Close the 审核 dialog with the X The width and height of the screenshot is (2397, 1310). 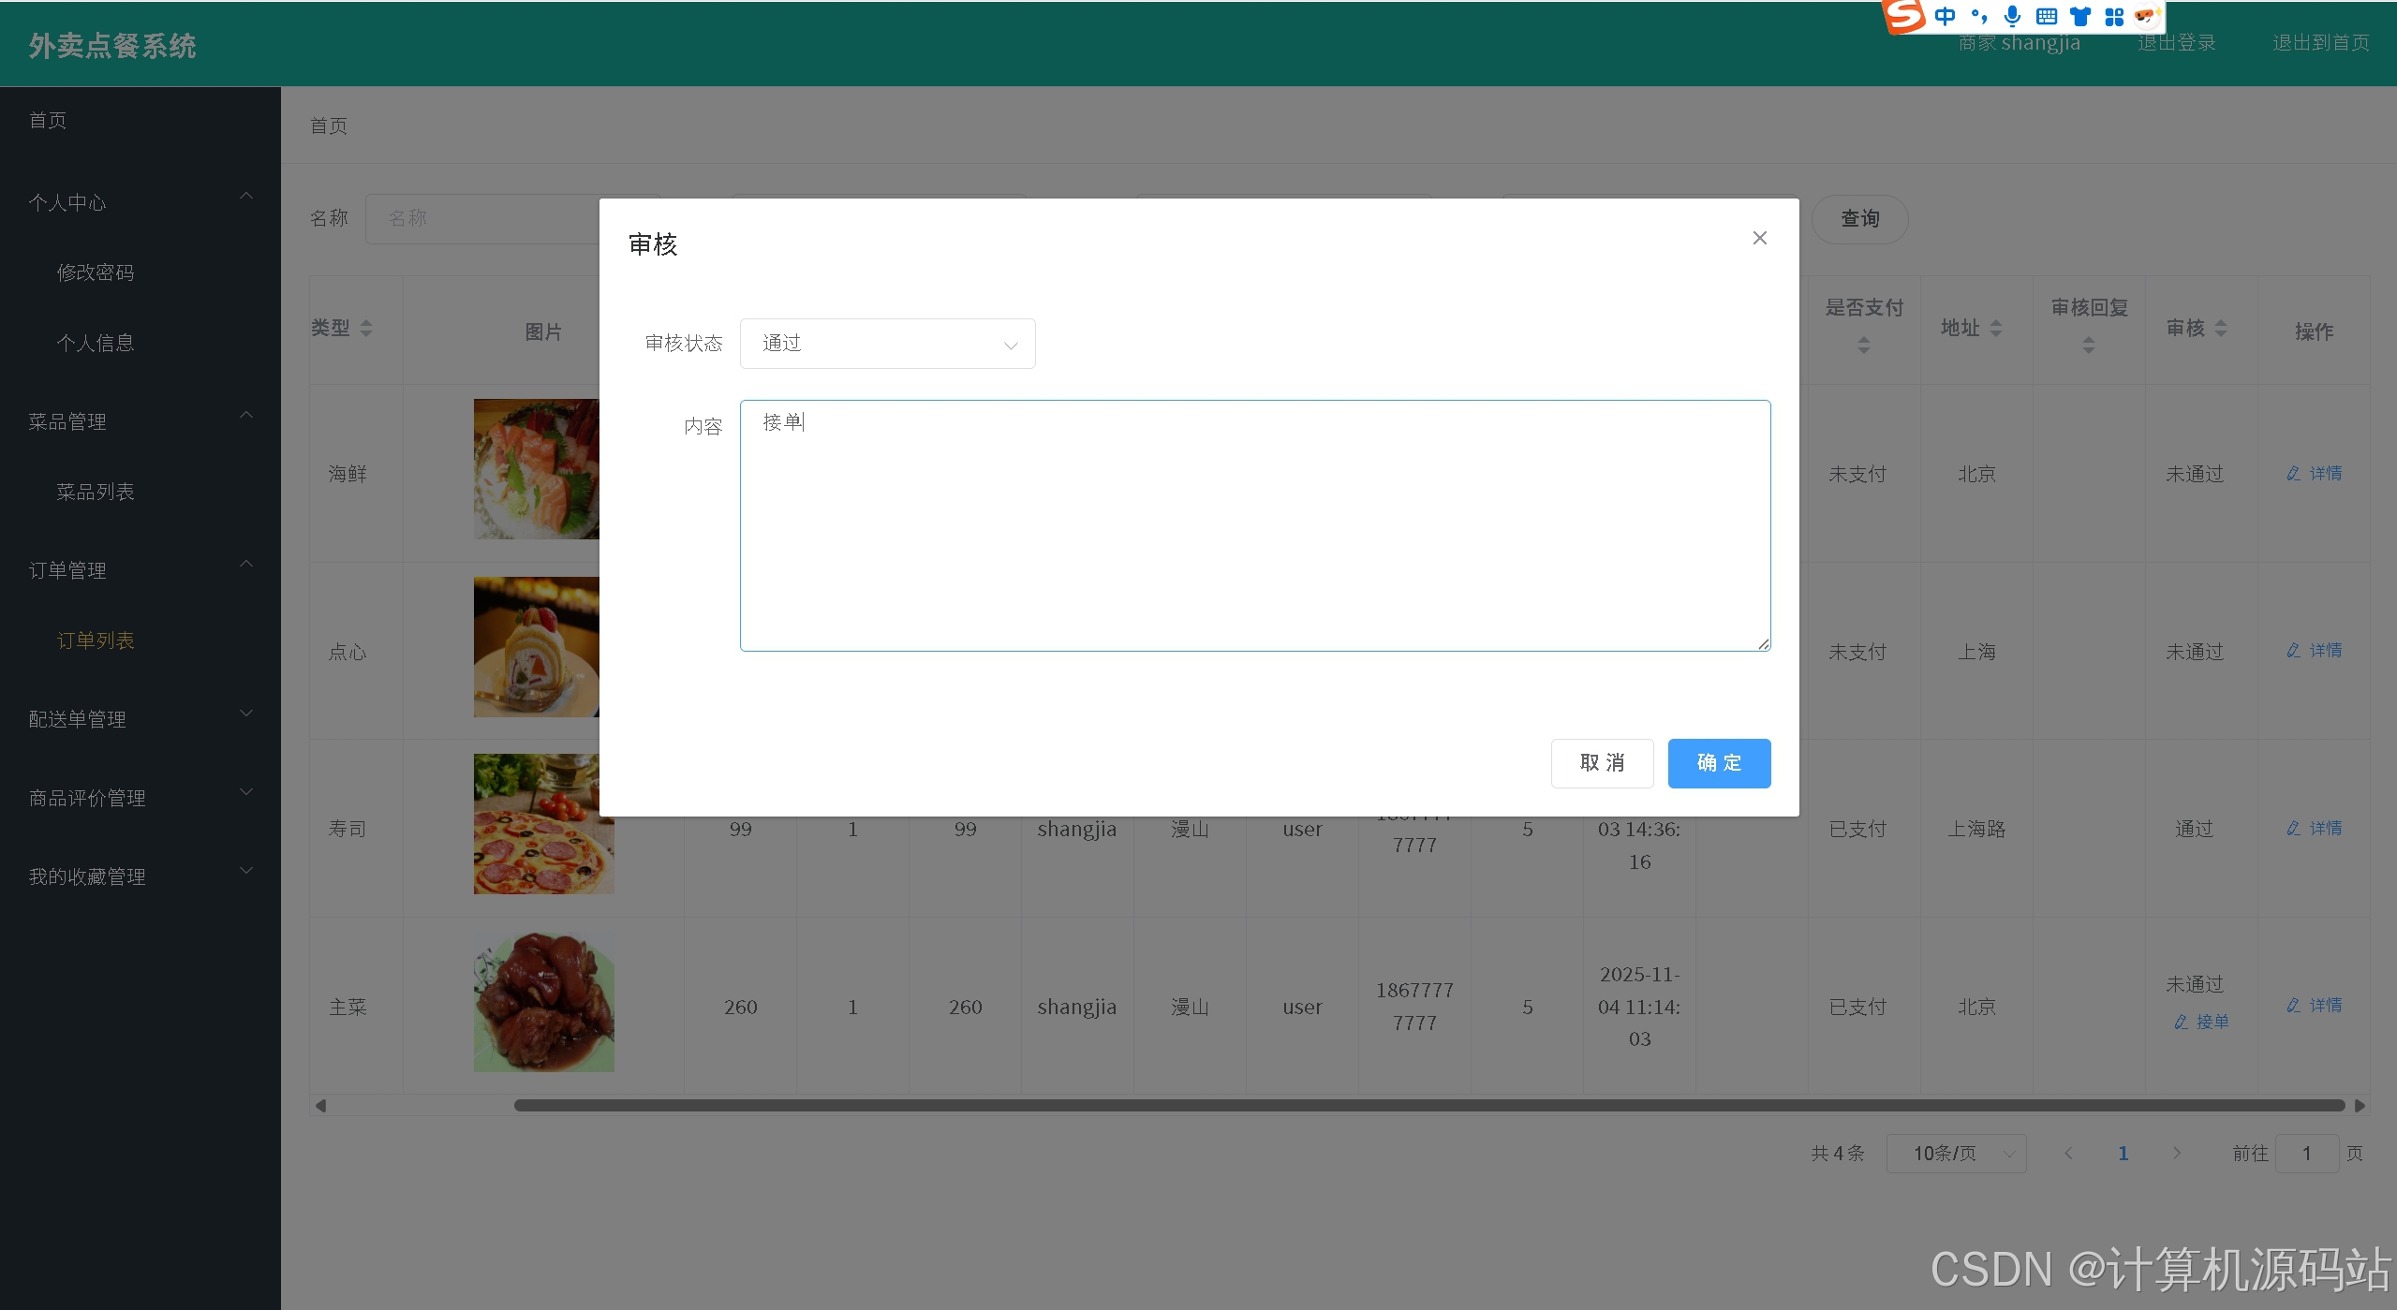pos(1759,238)
